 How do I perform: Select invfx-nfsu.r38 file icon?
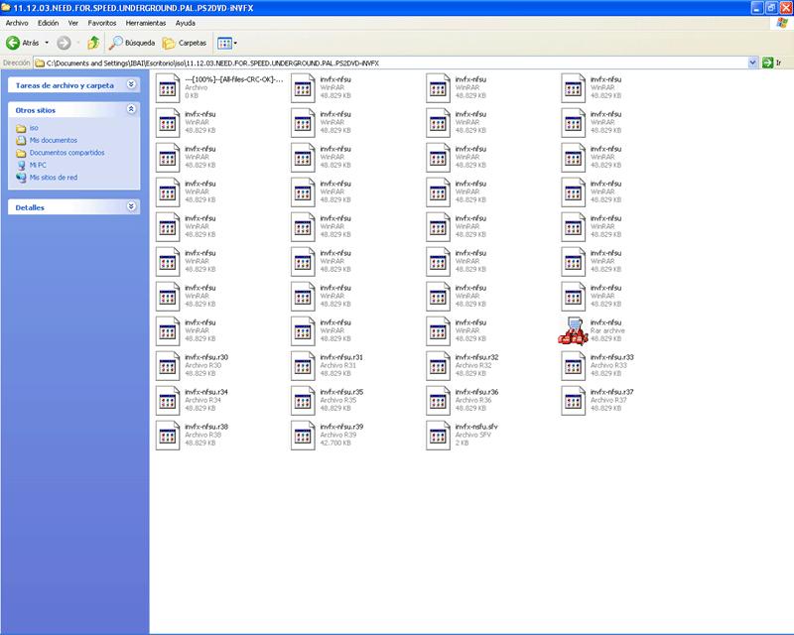point(168,435)
